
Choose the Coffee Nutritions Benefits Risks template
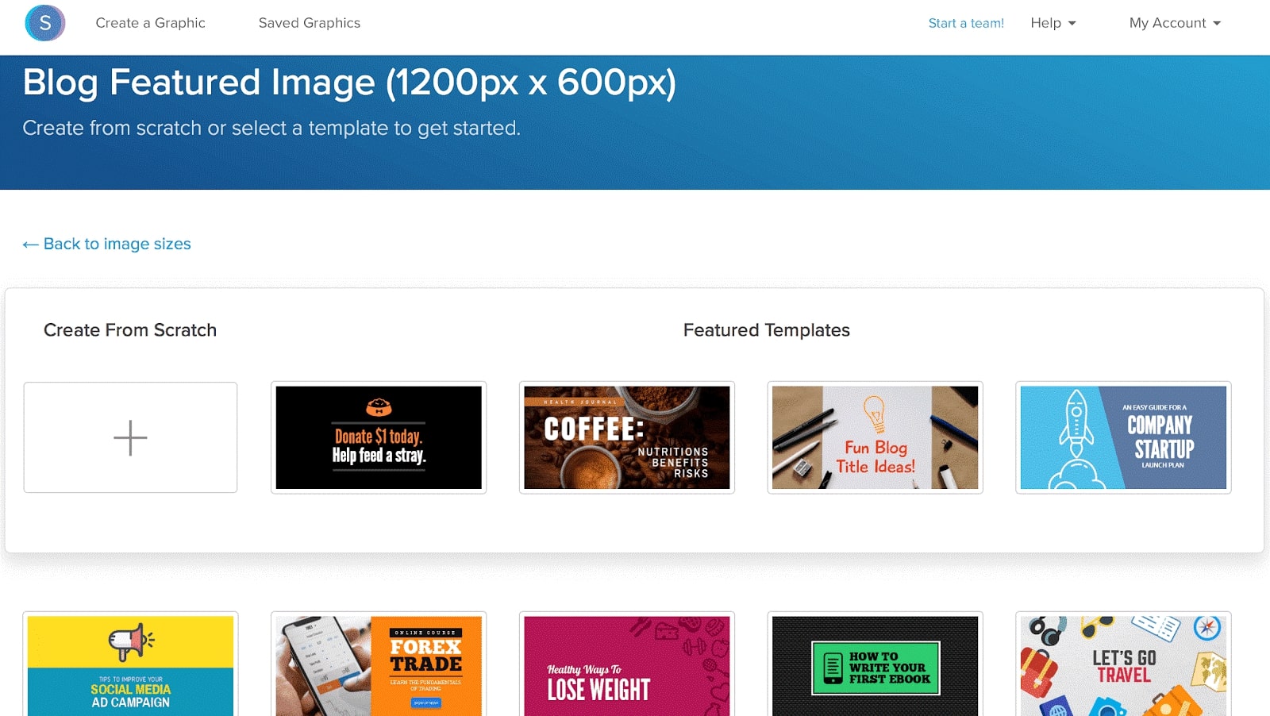(x=626, y=437)
